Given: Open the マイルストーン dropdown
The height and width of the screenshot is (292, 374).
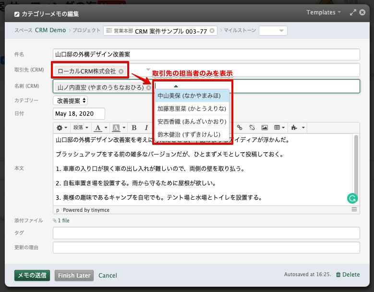Looking at the screenshot, I should pyautogui.click(x=273, y=31).
